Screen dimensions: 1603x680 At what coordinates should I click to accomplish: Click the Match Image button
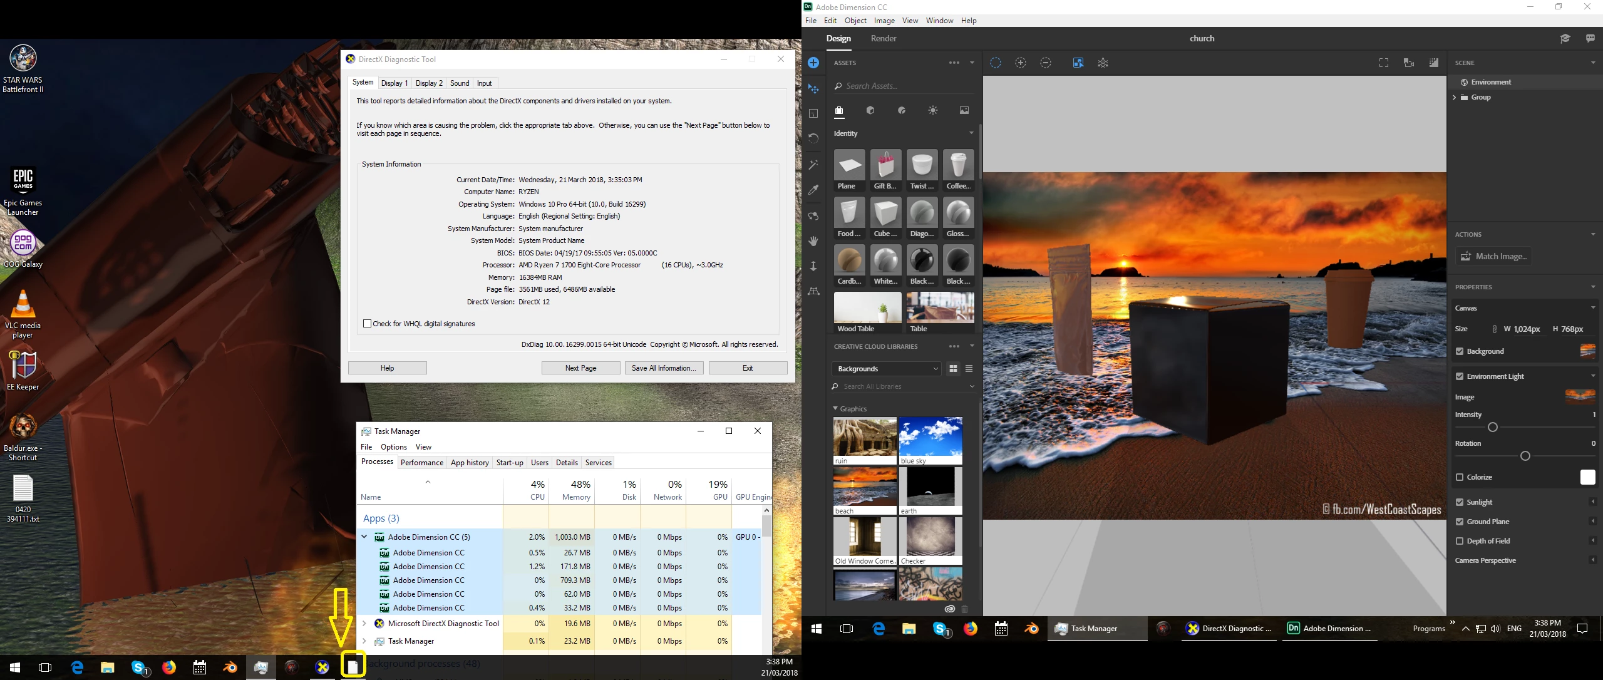[x=1493, y=256]
